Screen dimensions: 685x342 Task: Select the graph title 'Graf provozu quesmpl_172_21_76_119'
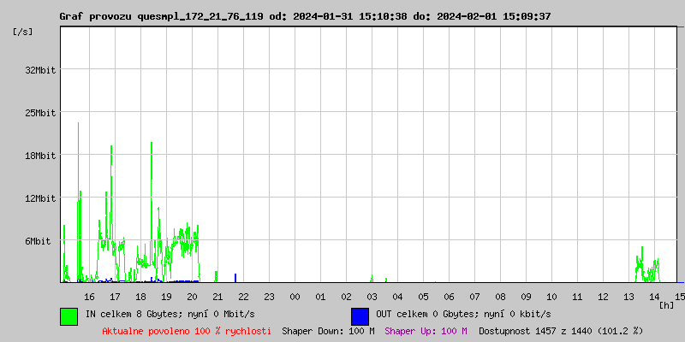(162, 16)
